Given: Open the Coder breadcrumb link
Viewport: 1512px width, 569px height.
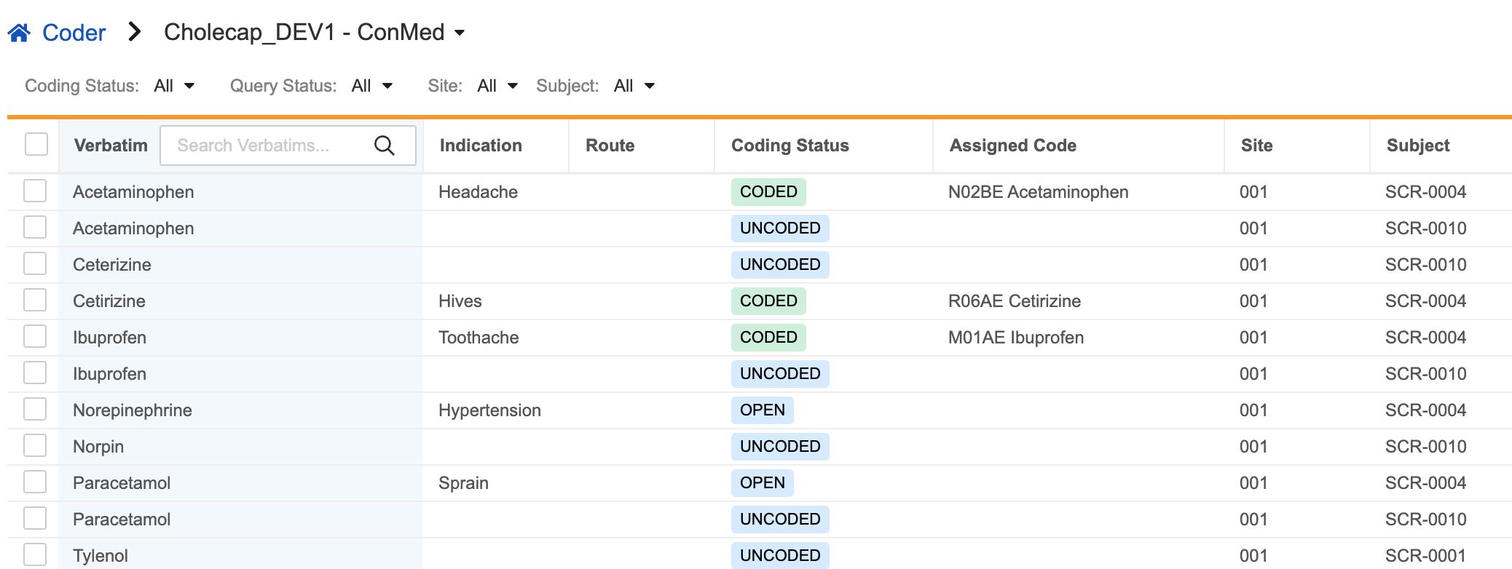Looking at the screenshot, I should [74, 33].
